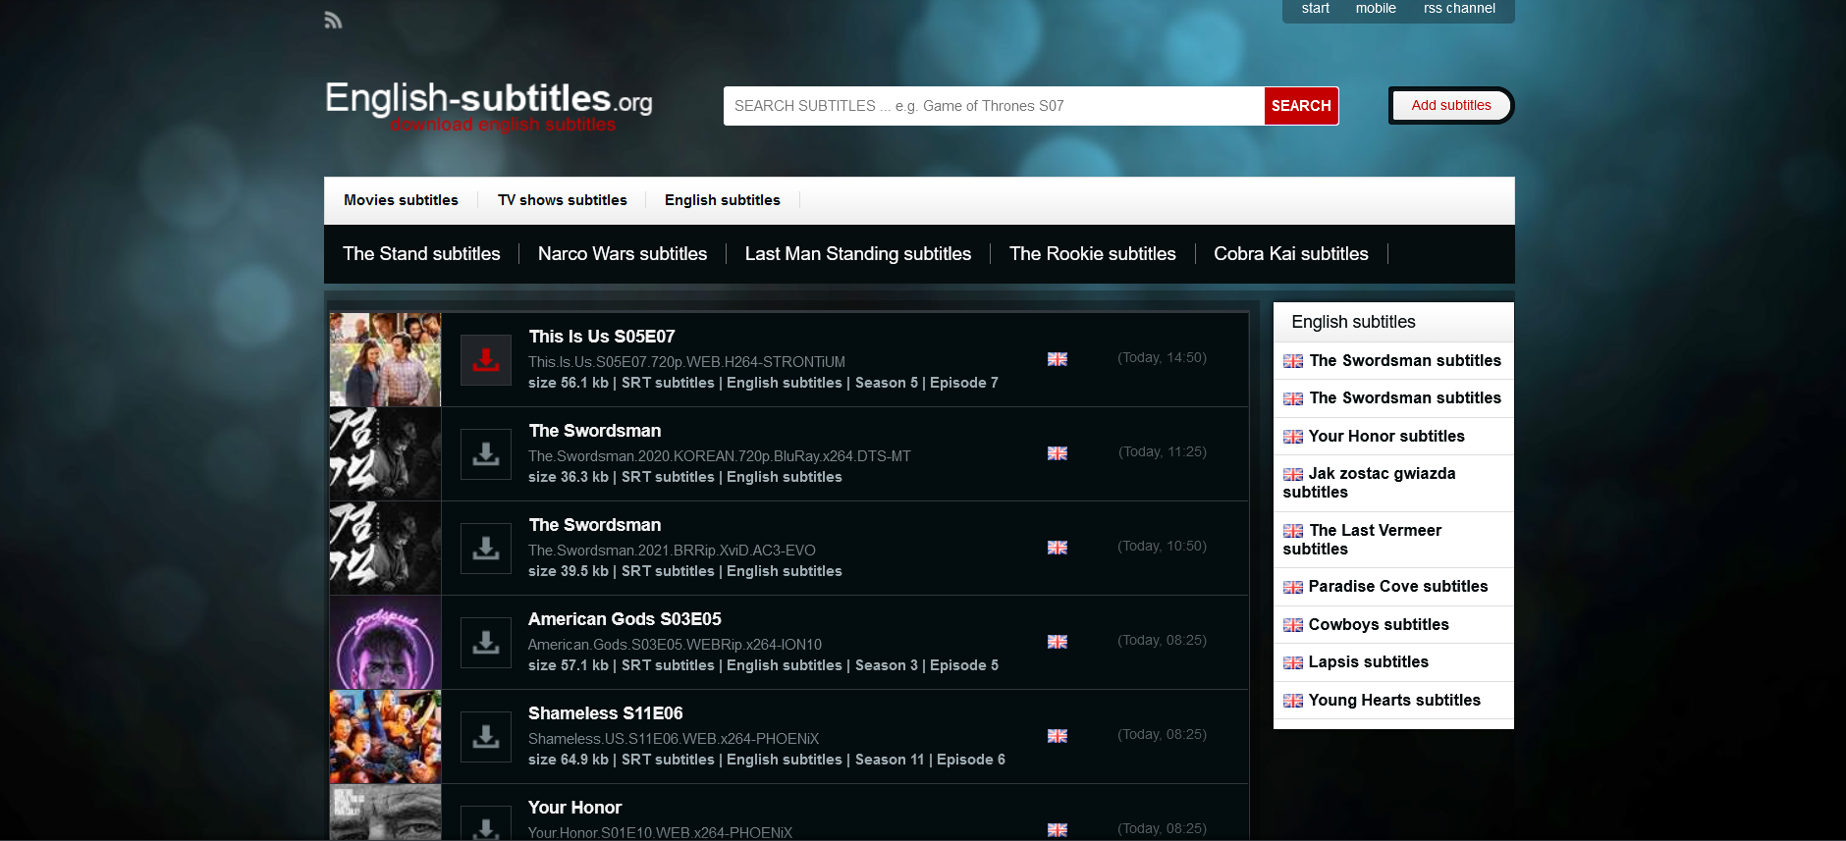Open the mobile link in top bar
Image resolution: width=1846 pixels, height=841 pixels.
click(x=1376, y=9)
